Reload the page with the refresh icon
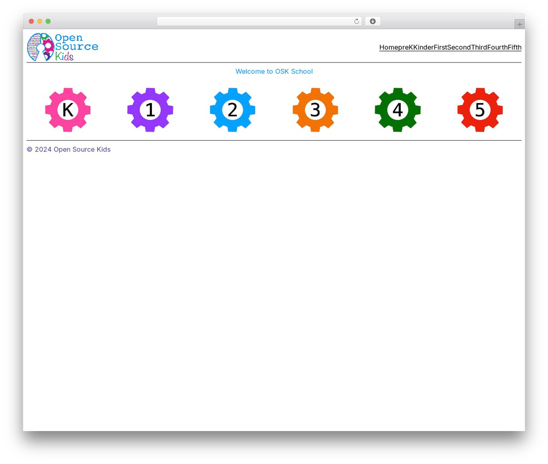The width and height of the screenshot is (548, 464). [x=357, y=21]
